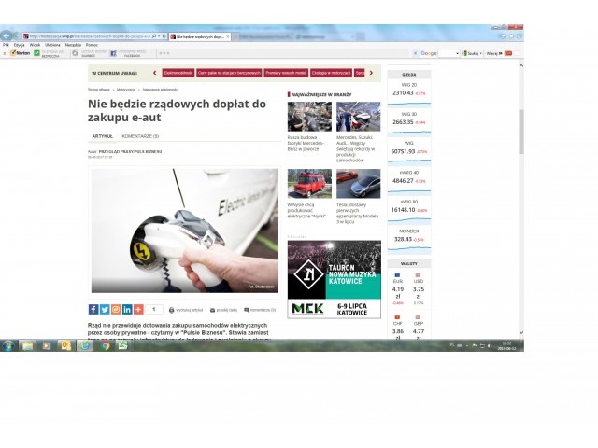Share the article on Facebook

(x=93, y=309)
